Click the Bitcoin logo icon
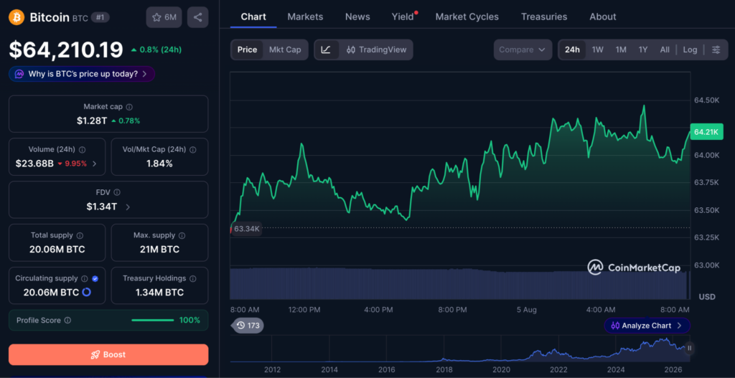This screenshot has height=378, width=735. 17,18
